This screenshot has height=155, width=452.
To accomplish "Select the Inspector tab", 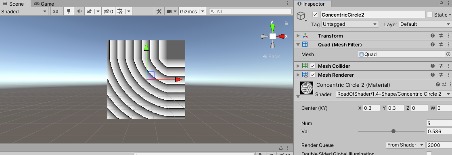I will (x=312, y=4).
